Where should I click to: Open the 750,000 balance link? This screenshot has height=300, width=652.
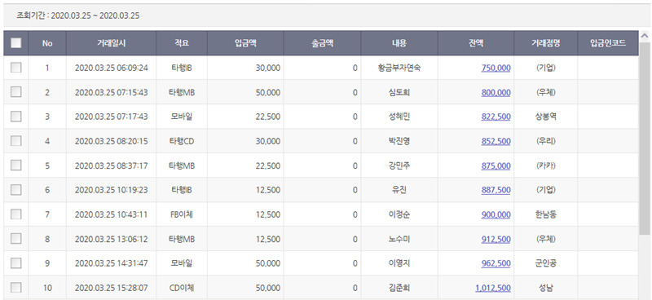point(496,68)
